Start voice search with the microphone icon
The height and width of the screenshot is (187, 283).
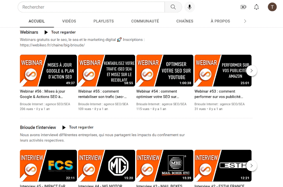pyautogui.click(x=190, y=7)
